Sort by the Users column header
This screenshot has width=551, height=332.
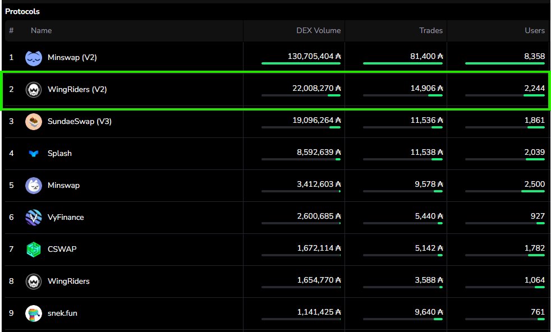pos(534,30)
